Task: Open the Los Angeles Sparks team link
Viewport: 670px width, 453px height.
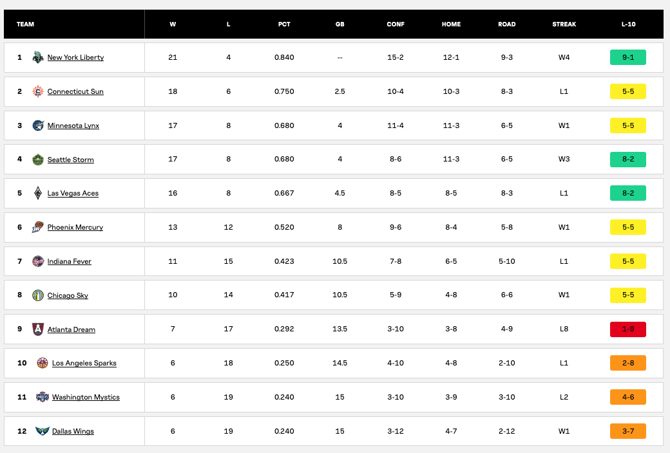Action: tap(84, 363)
